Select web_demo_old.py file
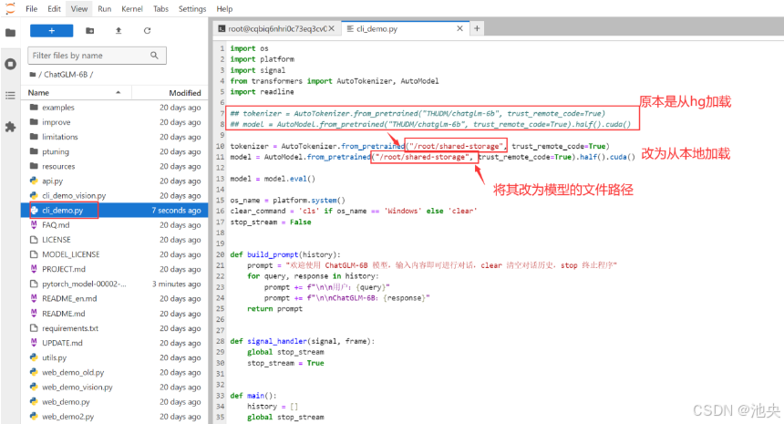The width and height of the screenshot is (784, 424). tap(115, 373)
